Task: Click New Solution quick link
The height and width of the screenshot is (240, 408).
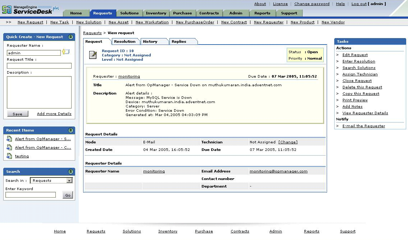Action: (x=89, y=22)
